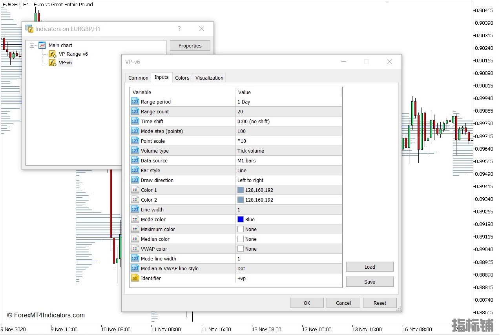Click the Cancel button in VP-v6 dialog
500x335 pixels.
[x=343, y=303]
